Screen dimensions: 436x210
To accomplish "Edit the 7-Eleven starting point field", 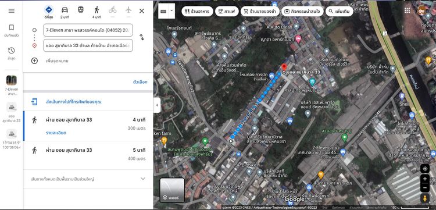I will click(88, 30).
